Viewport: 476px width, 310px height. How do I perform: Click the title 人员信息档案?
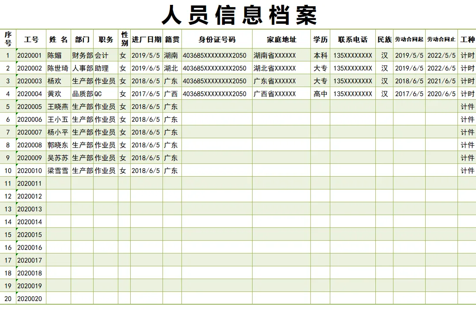tap(239, 15)
